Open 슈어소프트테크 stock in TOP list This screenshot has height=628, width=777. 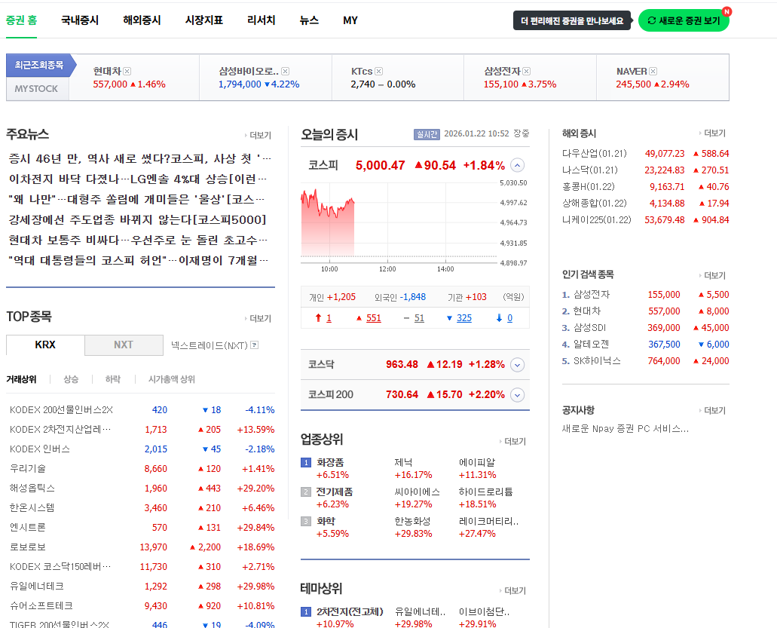tap(41, 605)
